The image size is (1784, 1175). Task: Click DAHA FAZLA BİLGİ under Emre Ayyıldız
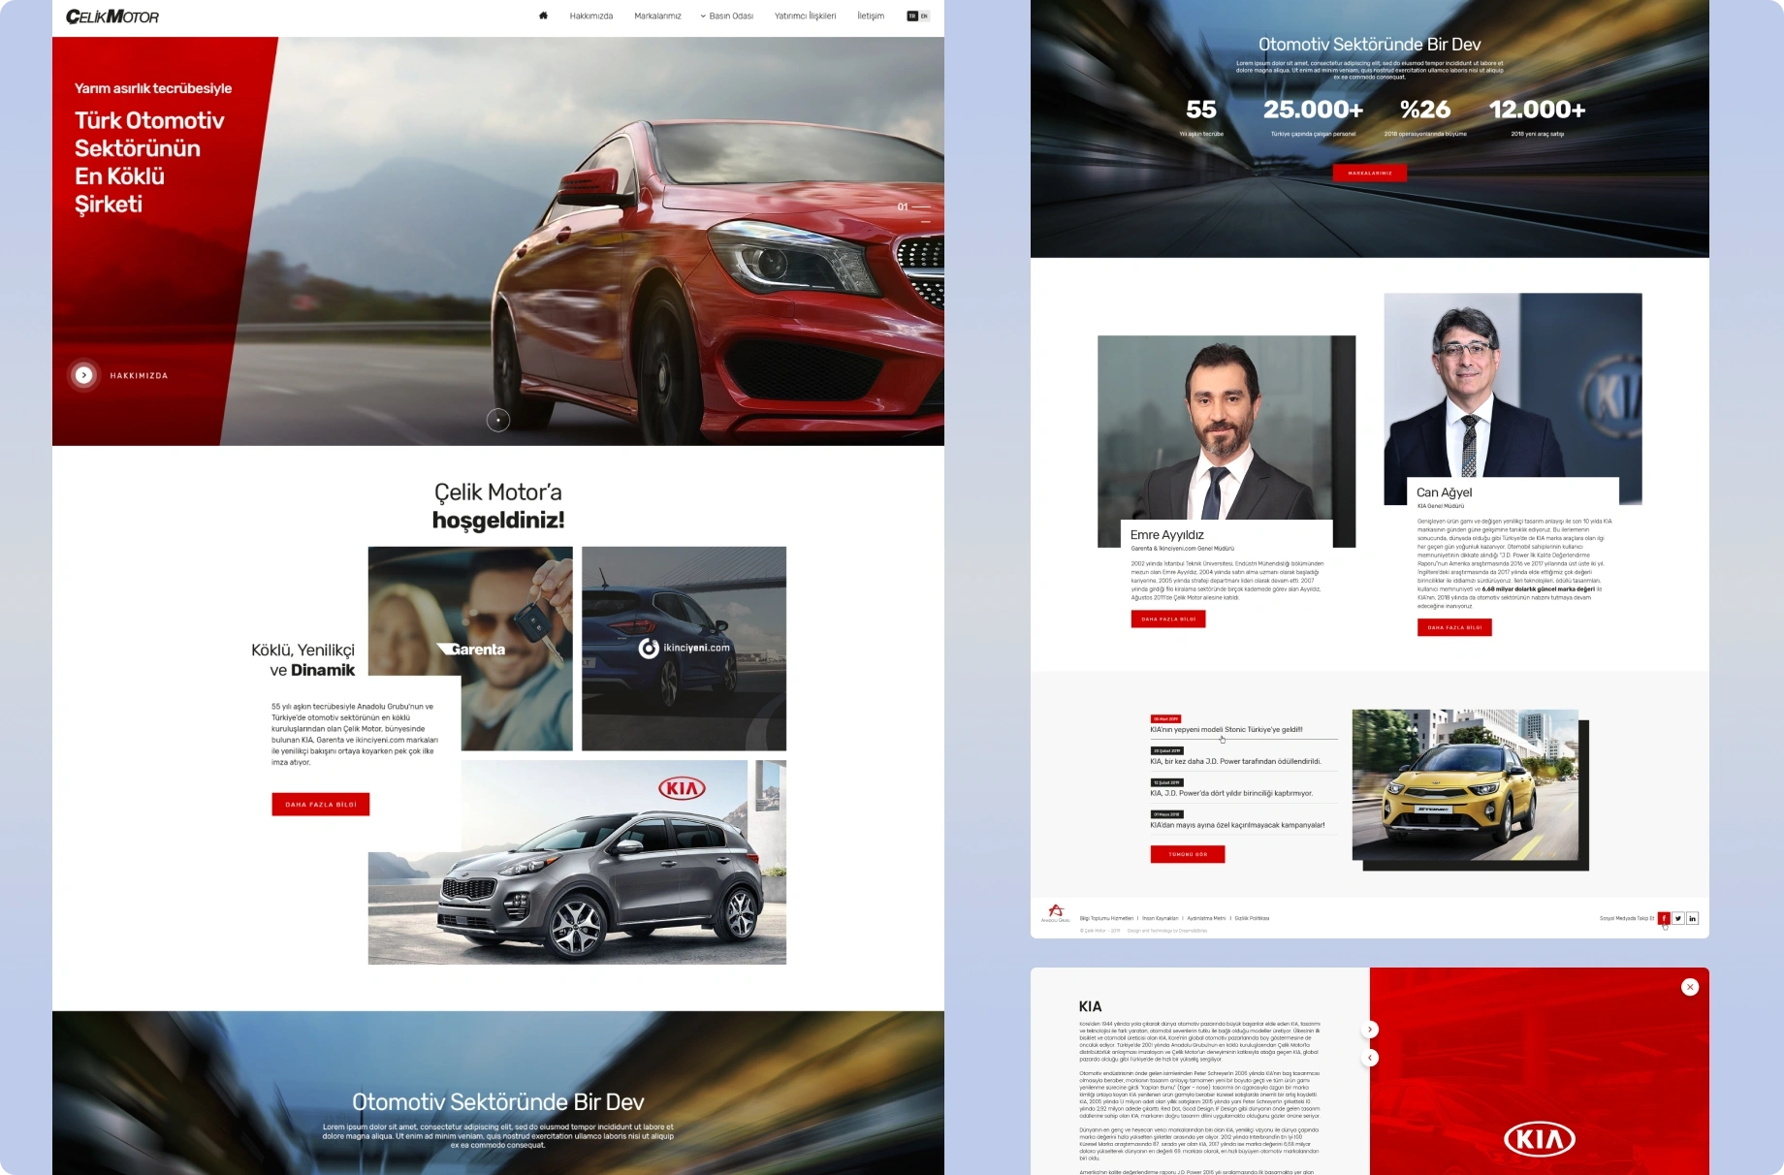[1168, 619]
